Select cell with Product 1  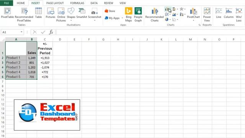point(16,58)
